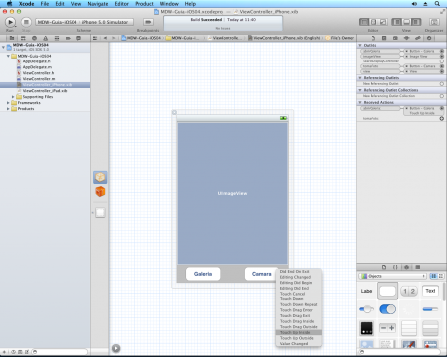This screenshot has height=357, width=447.
Task: Click the Galeria button on canvas
Action: point(203,274)
